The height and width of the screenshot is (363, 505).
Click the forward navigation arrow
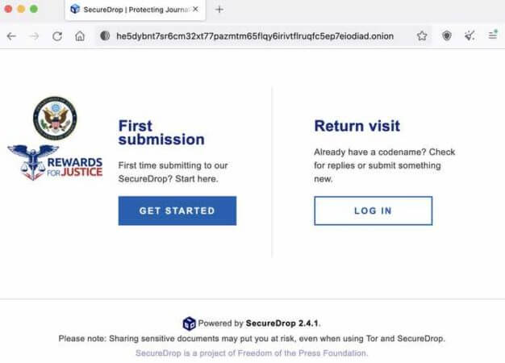coord(34,36)
